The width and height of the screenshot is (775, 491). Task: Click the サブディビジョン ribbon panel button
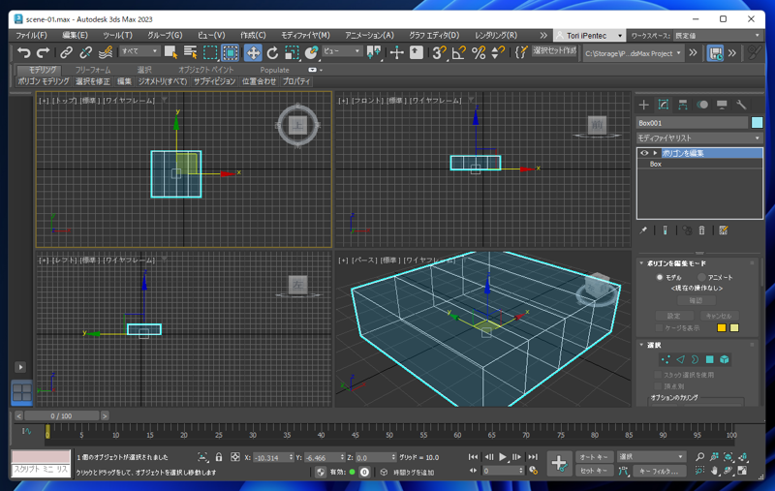[x=214, y=81]
